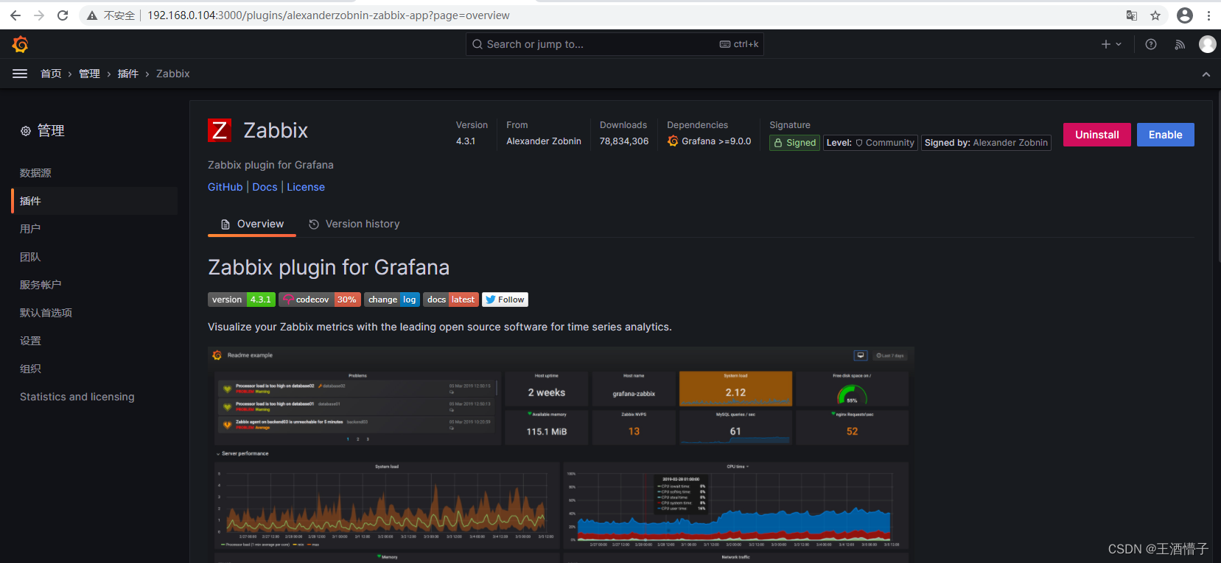
Task: Toggle the hamburger navigation menu
Action: click(20, 74)
